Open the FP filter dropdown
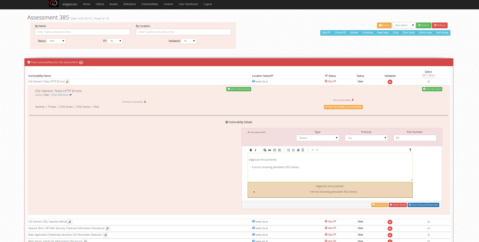 coord(115,41)
